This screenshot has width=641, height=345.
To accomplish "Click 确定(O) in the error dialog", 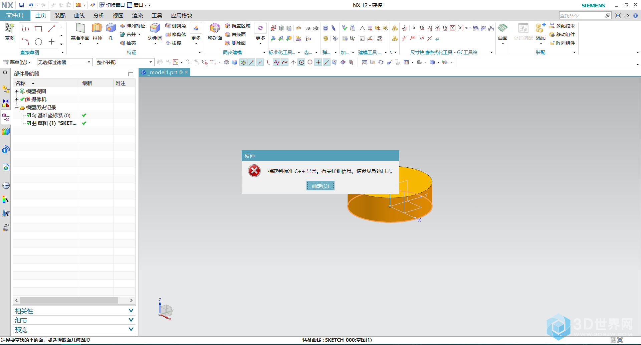I will pyautogui.click(x=320, y=186).
